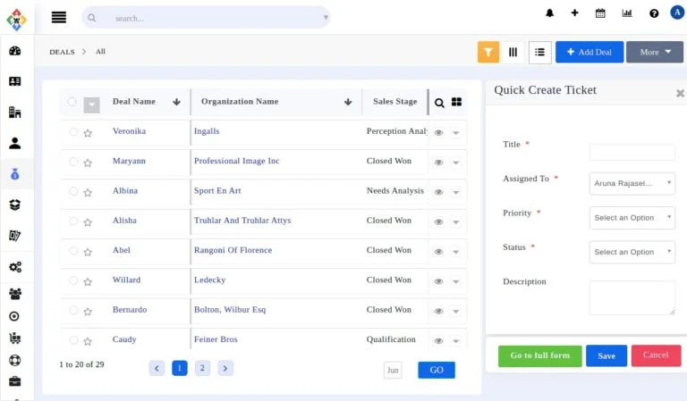
Task: Open the reports chart icon
Action: [627, 13]
